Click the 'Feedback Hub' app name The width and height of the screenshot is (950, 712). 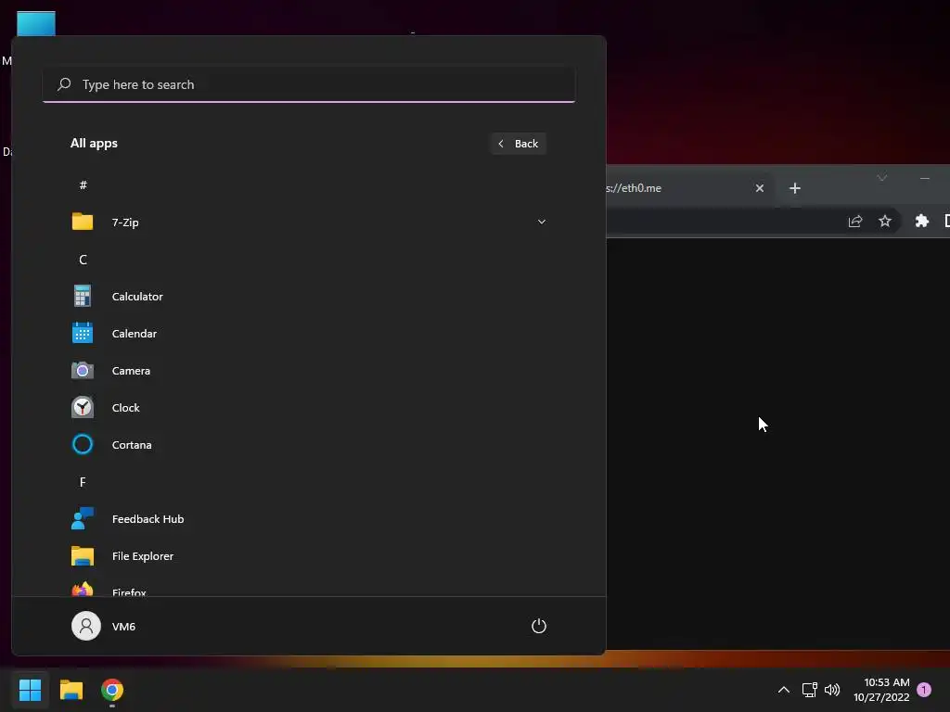148,519
